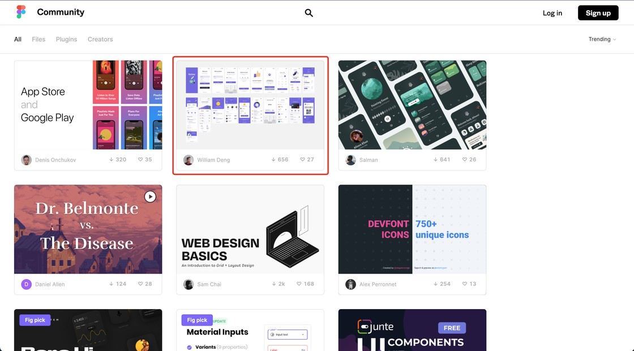Click the 641 download count
The image size is (634, 351).
pyautogui.click(x=445, y=160)
